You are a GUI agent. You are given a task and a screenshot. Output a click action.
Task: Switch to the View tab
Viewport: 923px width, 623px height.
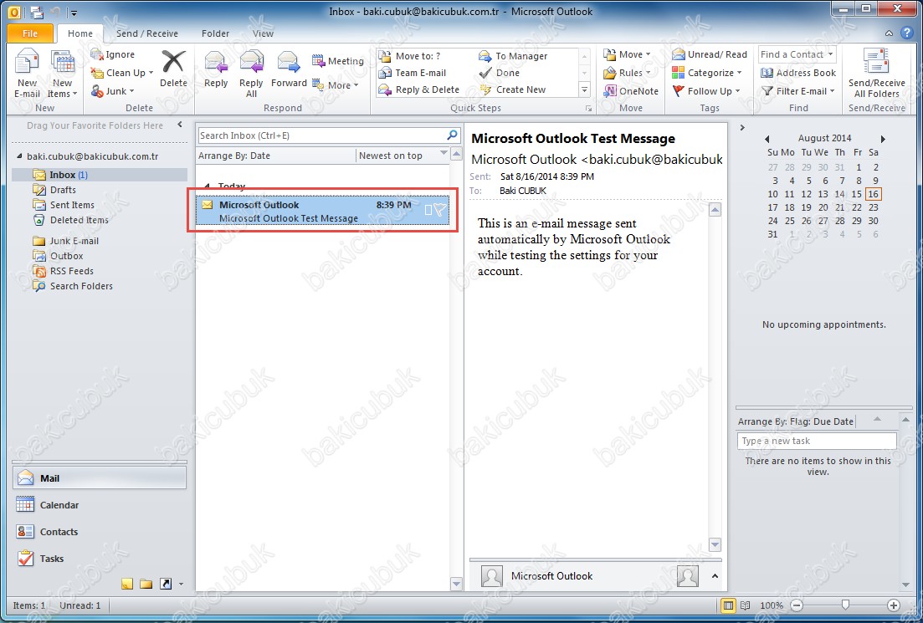263,33
